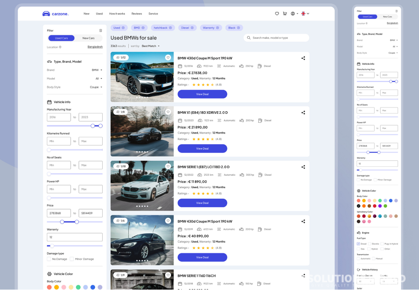Open the BMW X1 car photo thumbnail
This screenshot has width=419, height=290.
pos(142,131)
